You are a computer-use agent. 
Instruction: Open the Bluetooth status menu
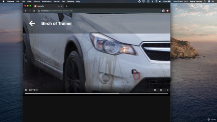(153, 1)
